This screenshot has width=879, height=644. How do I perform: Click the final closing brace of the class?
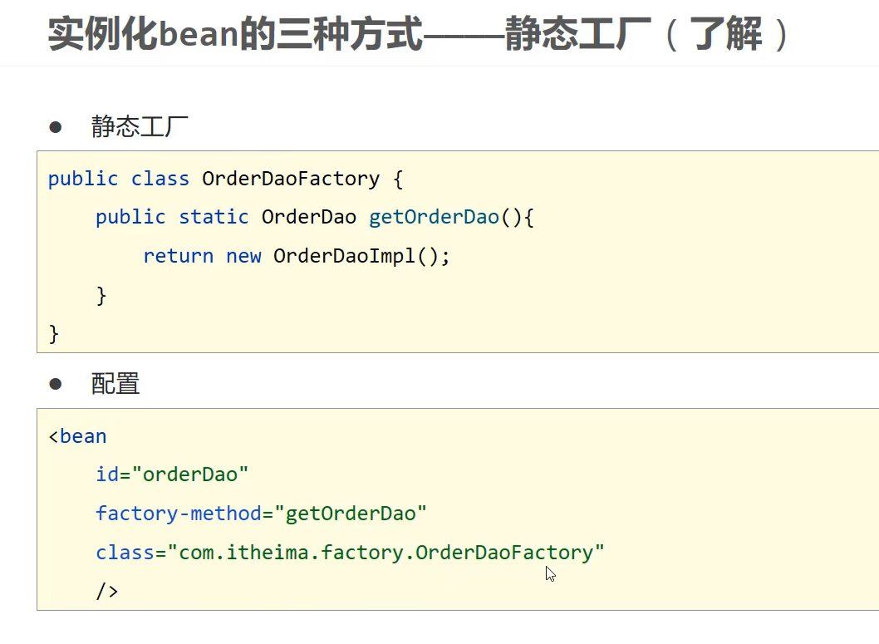(54, 334)
